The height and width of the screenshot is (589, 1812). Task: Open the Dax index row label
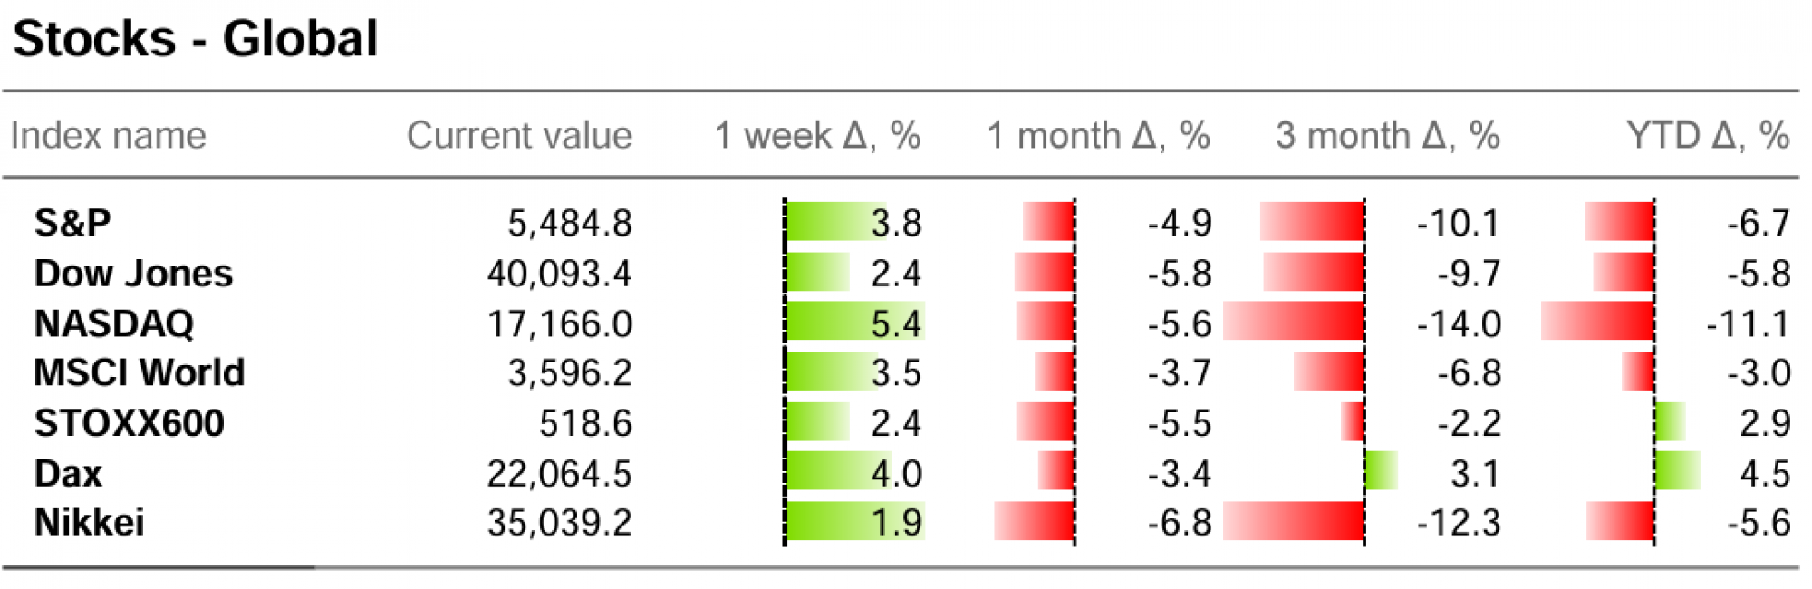point(68,474)
